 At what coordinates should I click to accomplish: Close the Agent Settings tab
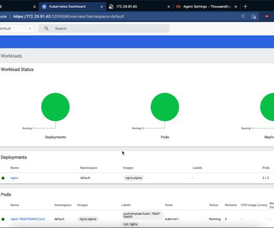[x=236, y=7]
